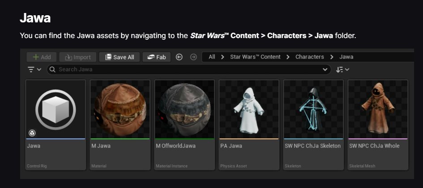This screenshot has width=423, height=188.
Task: Select the M OffworldJawa material instance thumbnail
Action: (184, 109)
